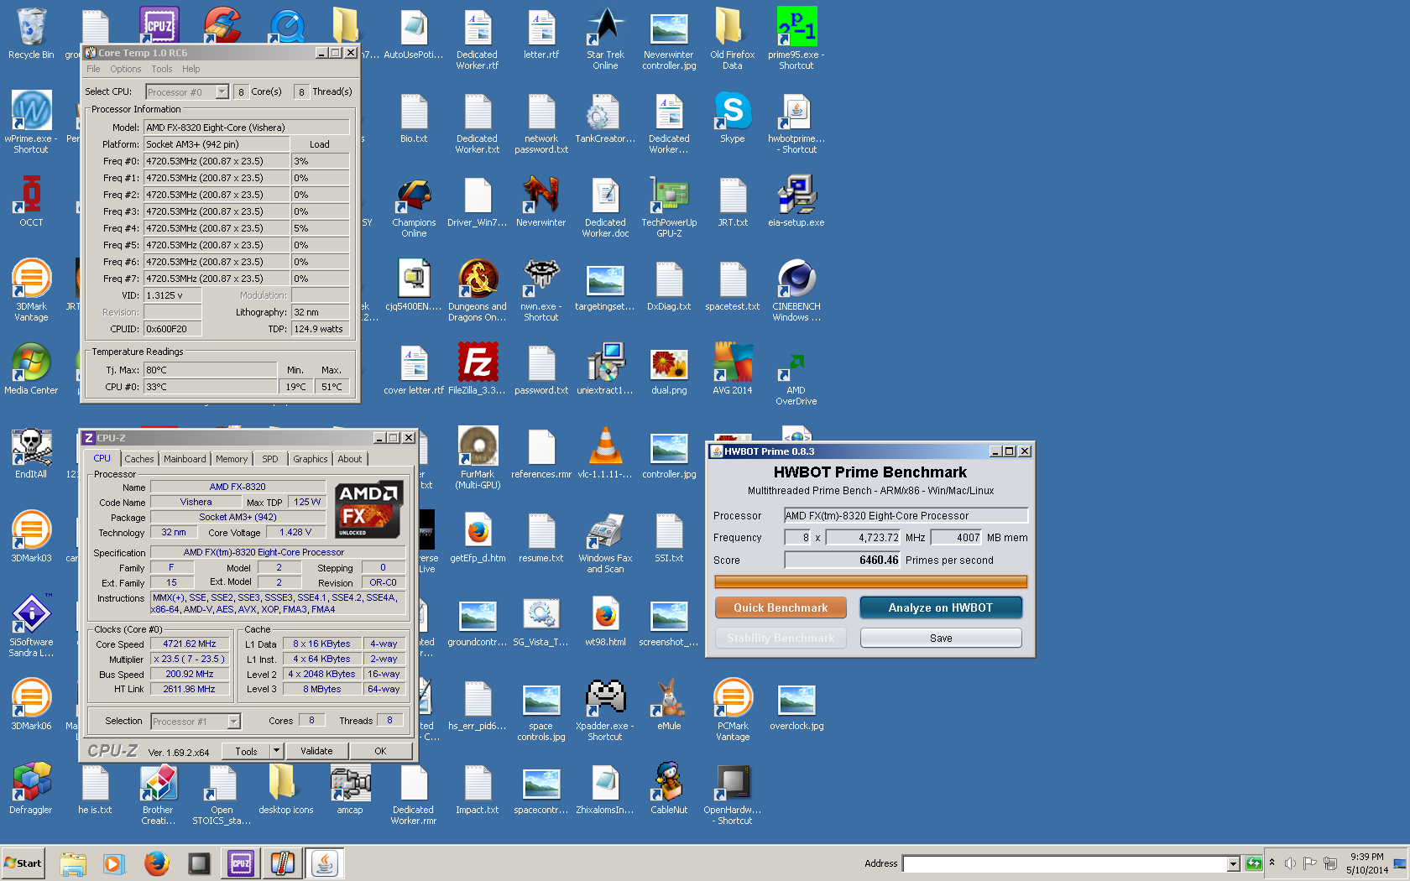Click the Go arrow beside Address bar
The width and height of the screenshot is (1410, 881).
coord(1253,863)
